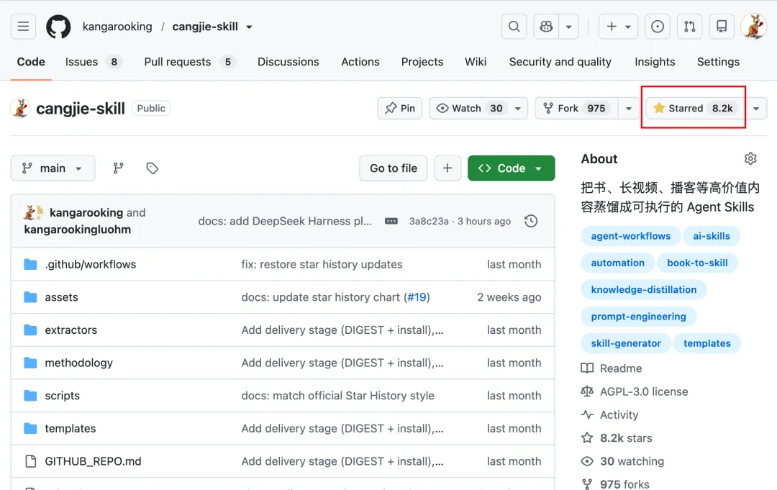
Task: Edit About details via gear icon
Action: [750, 158]
